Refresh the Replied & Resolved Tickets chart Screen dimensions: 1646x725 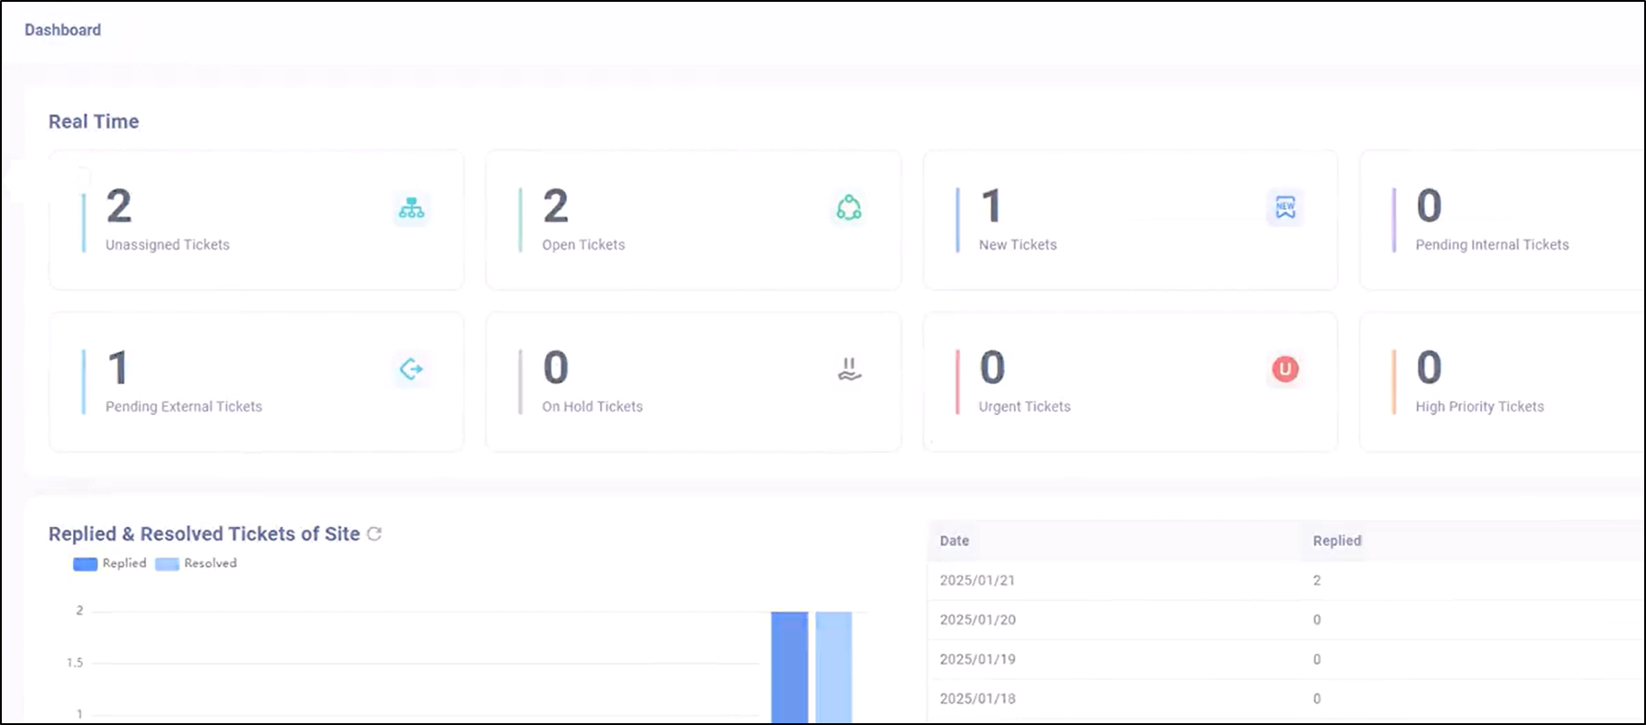pyautogui.click(x=374, y=534)
